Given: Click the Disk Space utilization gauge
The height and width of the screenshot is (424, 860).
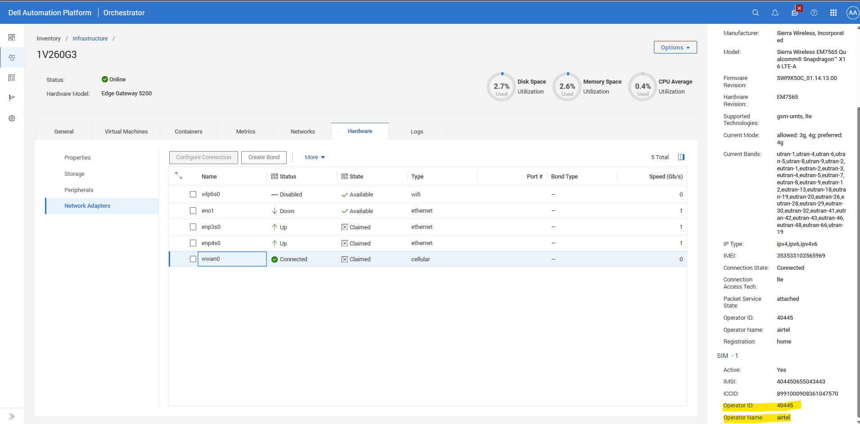Looking at the screenshot, I should tap(501, 87).
